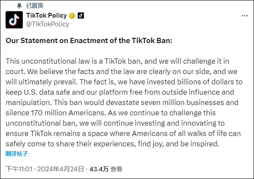
Task: Open the three-dot more options menu
Action: tap(245, 16)
